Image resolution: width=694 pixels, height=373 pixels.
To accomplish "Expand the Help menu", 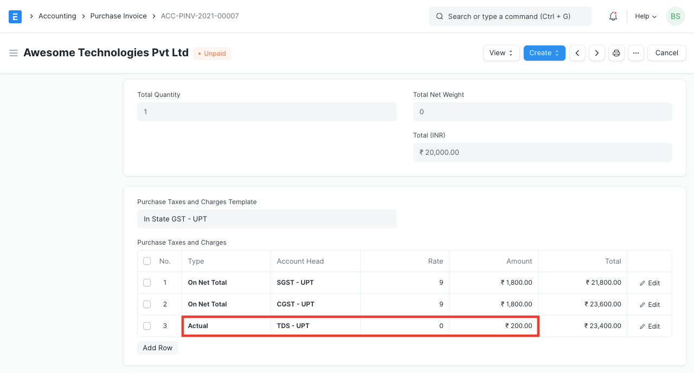I will coord(645,16).
